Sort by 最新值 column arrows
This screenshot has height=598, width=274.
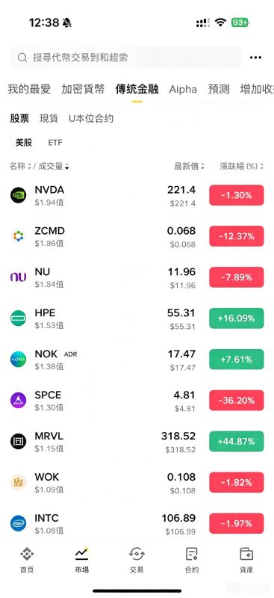coord(203,166)
